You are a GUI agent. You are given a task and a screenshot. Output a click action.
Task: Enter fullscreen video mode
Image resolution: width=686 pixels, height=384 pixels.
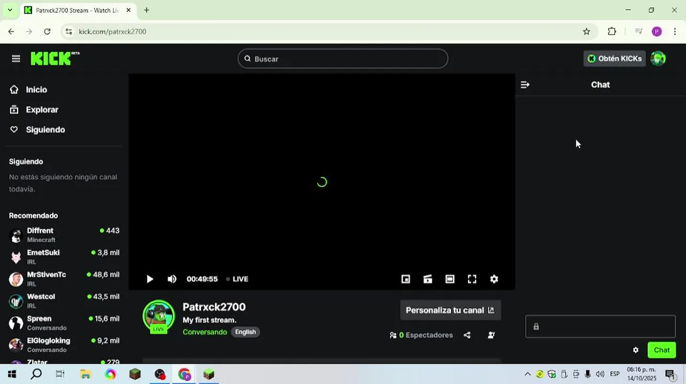[x=472, y=279]
